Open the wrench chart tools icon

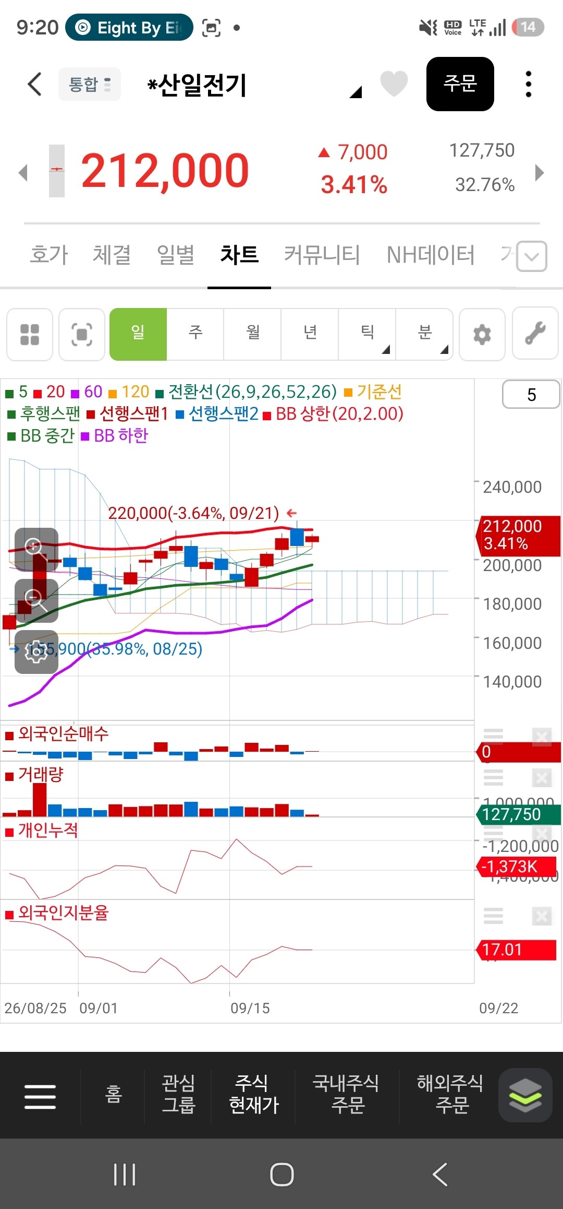coord(535,334)
